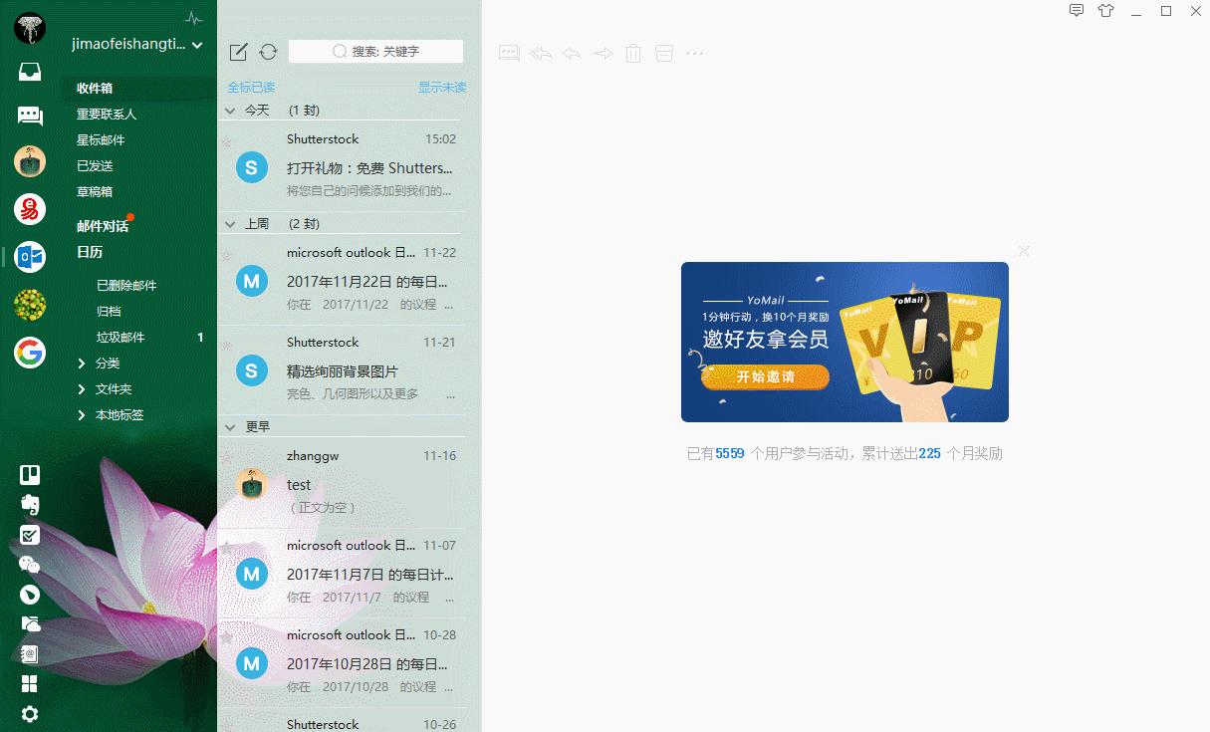The height and width of the screenshot is (732, 1210).
Task: Click the archive icon in the message toolbar
Action: [664, 53]
